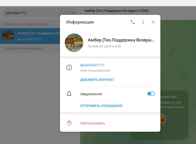Click the Имя пользователя caption
The image size is (196, 144).
tap(95, 70)
